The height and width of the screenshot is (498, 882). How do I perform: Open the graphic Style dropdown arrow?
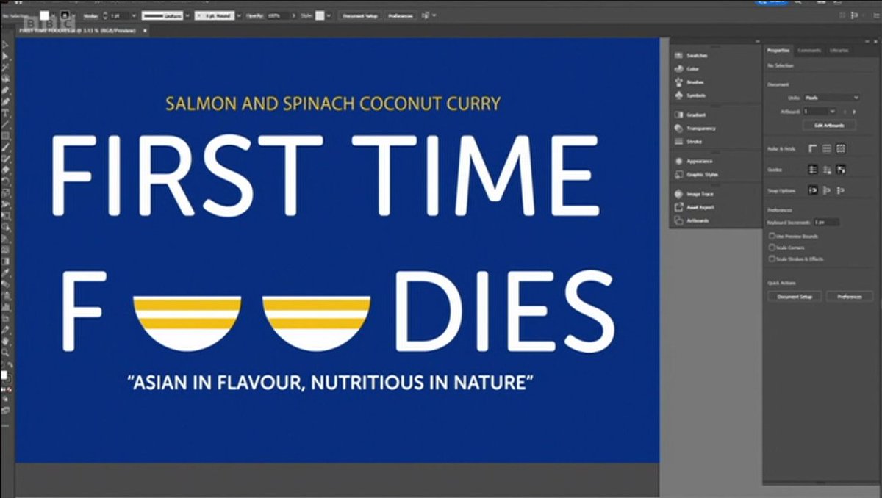[x=329, y=15]
